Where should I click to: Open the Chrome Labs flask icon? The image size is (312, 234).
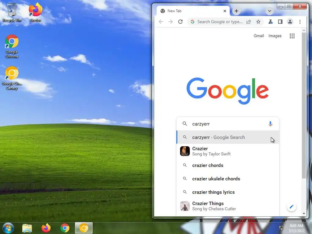pyautogui.click(x=271, y=22)
